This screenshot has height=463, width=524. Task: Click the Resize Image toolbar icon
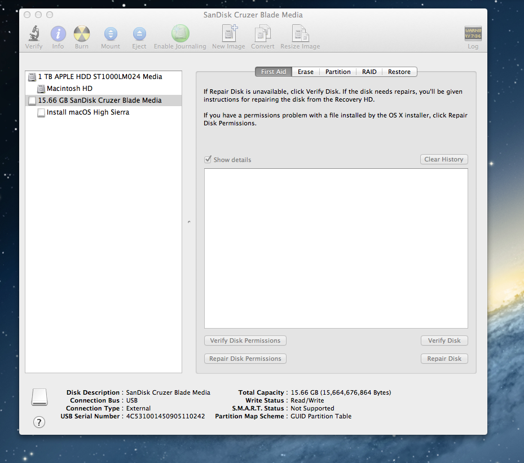pyautogui.click(x=300, y=33)
